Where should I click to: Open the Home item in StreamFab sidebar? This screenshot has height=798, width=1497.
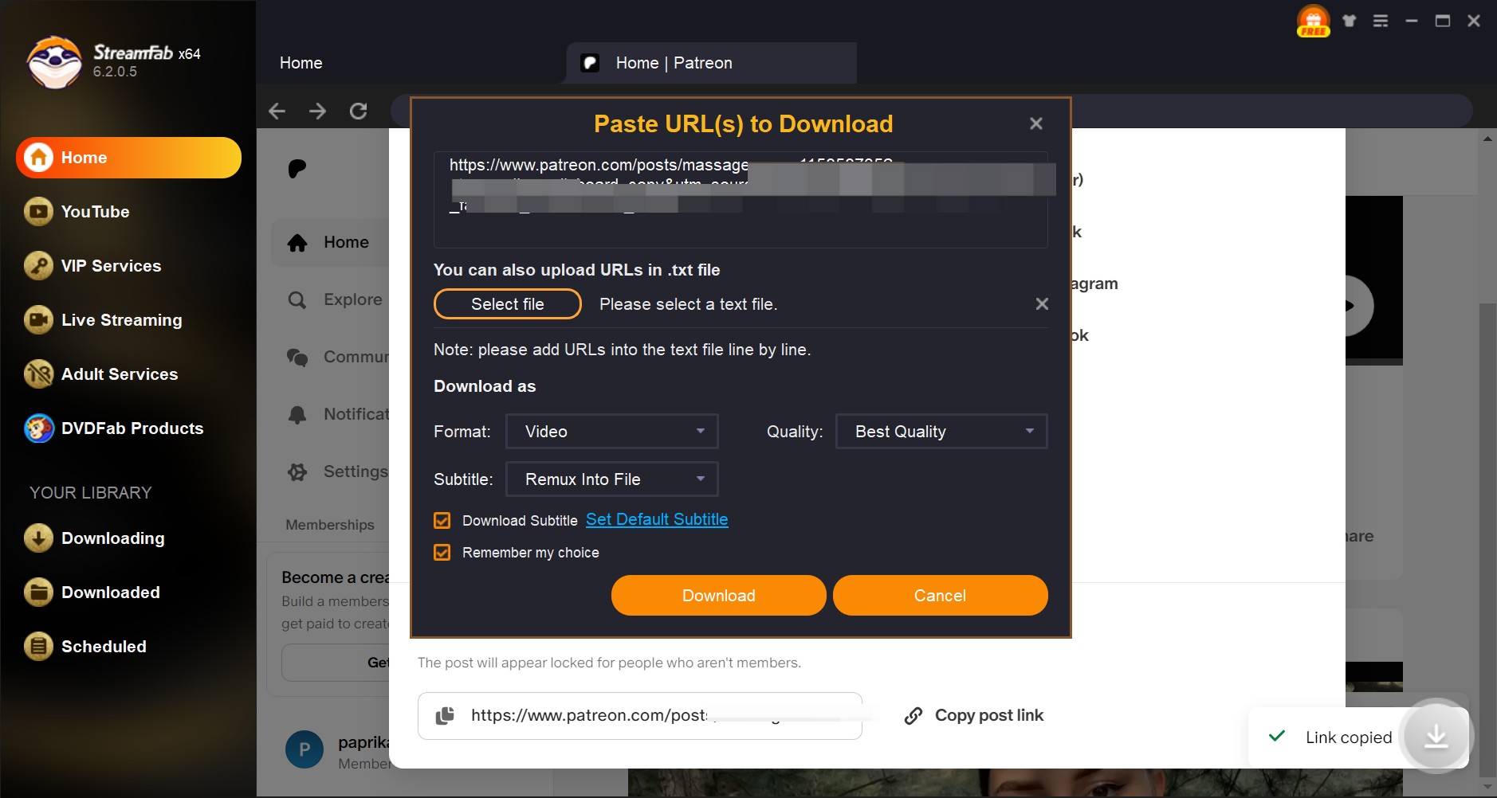tap(128, 158)
